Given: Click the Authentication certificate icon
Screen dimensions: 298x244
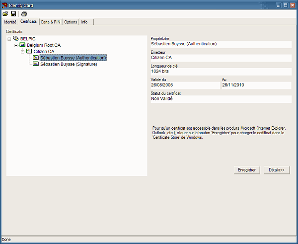Looking at the screenshot, I should click(35, 58).
